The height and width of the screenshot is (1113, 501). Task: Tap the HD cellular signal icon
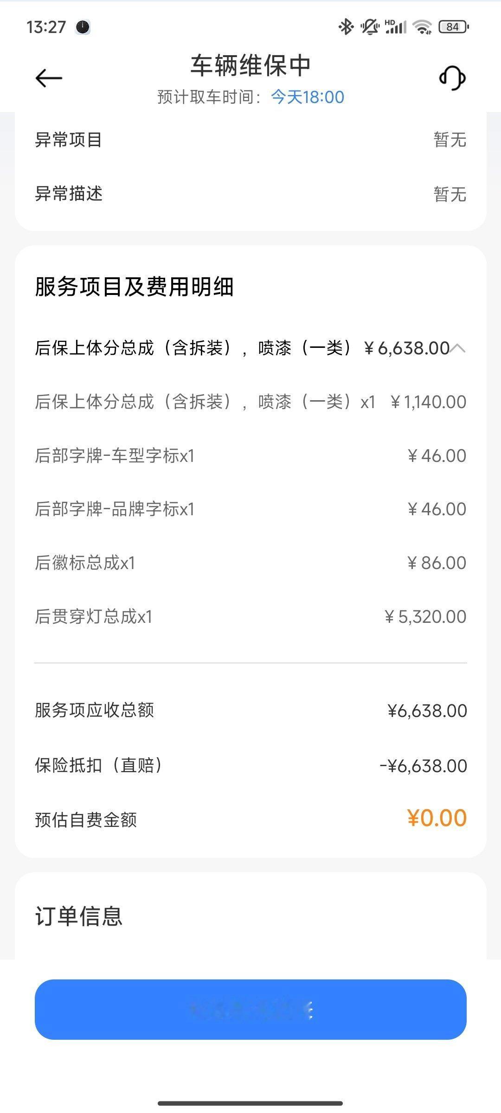pyautogui.click(x=396, y=27)
